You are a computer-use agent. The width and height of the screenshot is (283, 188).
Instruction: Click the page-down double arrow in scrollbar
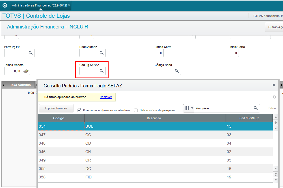click(276, 174)
